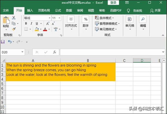The height and width of the screenshot is (114, 167).
Task: Open the font name dropdown (等线)
Action: tap(50, 18)
